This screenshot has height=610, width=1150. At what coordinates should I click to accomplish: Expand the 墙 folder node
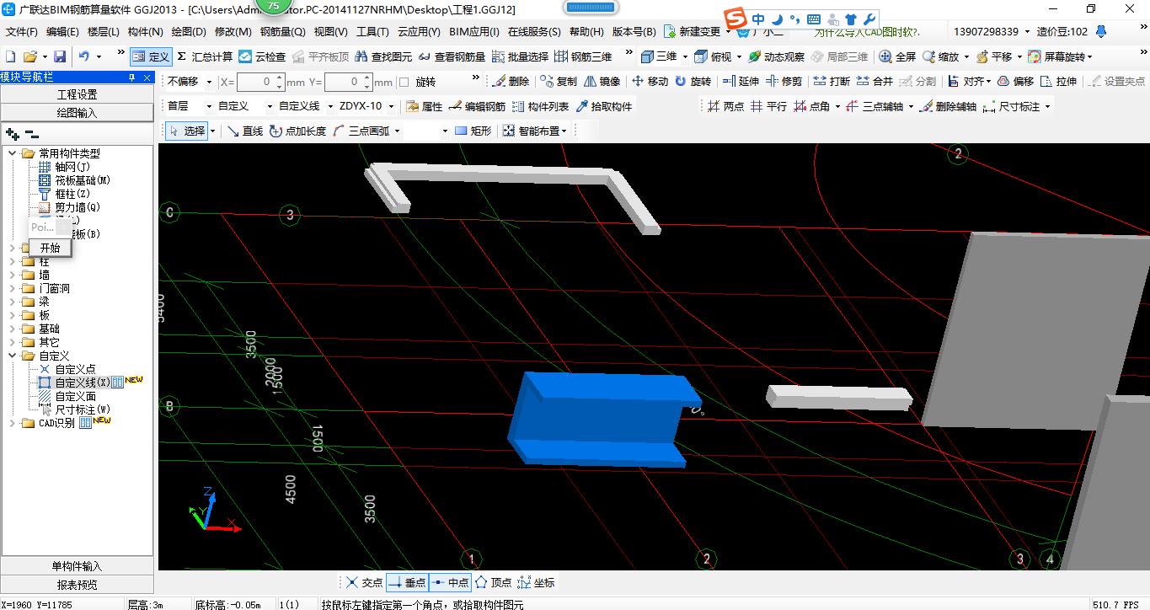pyautogui.click(x=13, y=275)
